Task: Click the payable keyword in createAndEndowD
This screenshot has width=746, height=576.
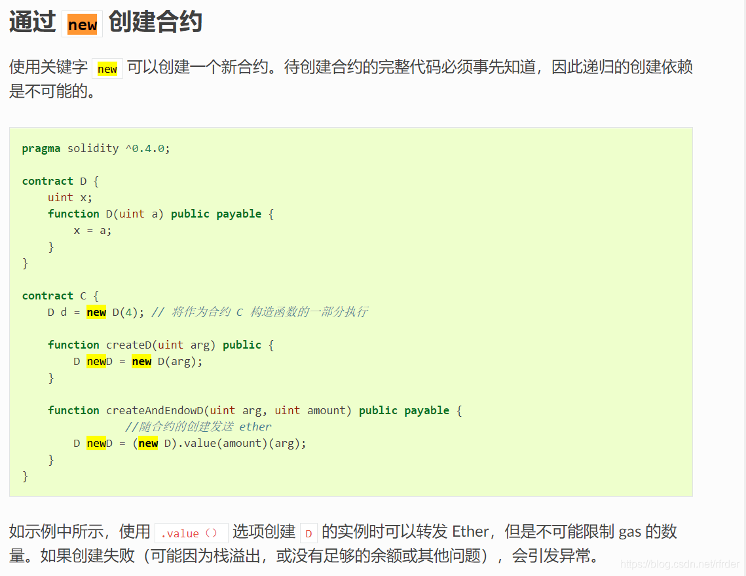Action: click(x=426, y=410)
